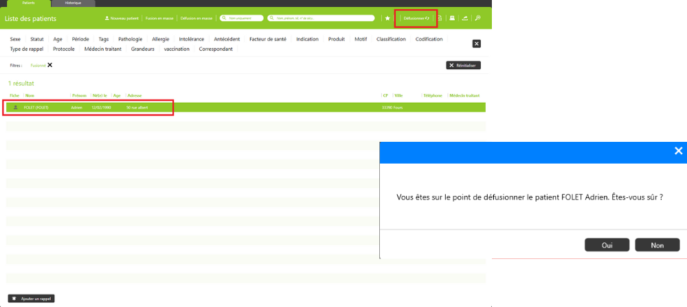Cancel with the Non button
Viewport: 687px width, 307px height.
[x=657, y=245]
